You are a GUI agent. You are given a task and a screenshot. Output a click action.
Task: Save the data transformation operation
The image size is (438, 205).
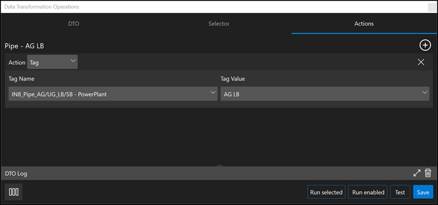tap(423, 192)
